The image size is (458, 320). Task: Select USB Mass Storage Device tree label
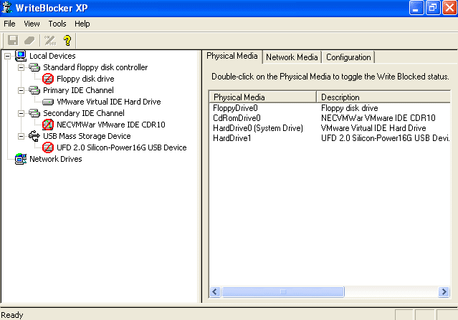pyautogui.click(x=87, y=136)
